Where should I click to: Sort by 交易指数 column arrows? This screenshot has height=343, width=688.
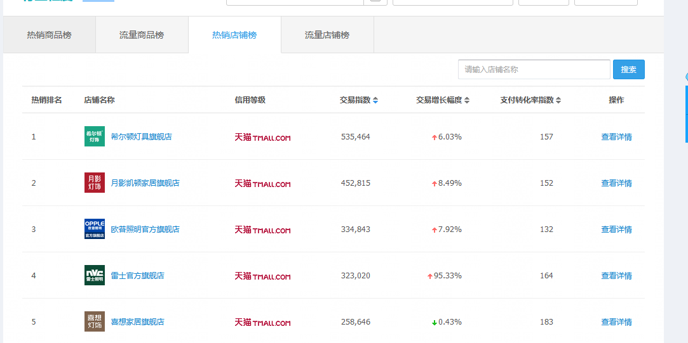(x=375, y=100)
